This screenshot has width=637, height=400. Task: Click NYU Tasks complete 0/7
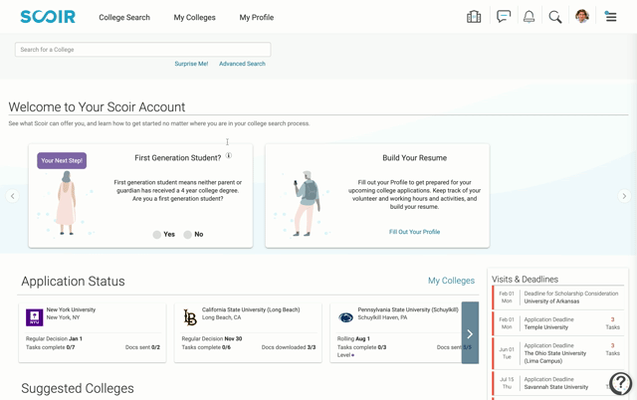(51, 347)
